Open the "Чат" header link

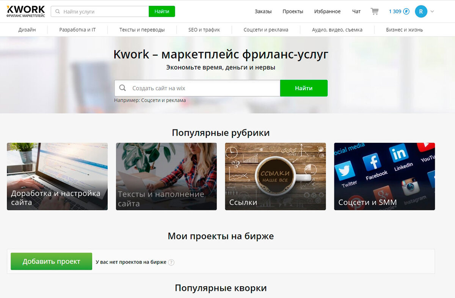tap(356, 11)
